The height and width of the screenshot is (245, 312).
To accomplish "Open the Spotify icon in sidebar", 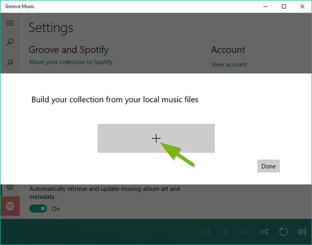I will pyautogui.click(x=10, y=206).
